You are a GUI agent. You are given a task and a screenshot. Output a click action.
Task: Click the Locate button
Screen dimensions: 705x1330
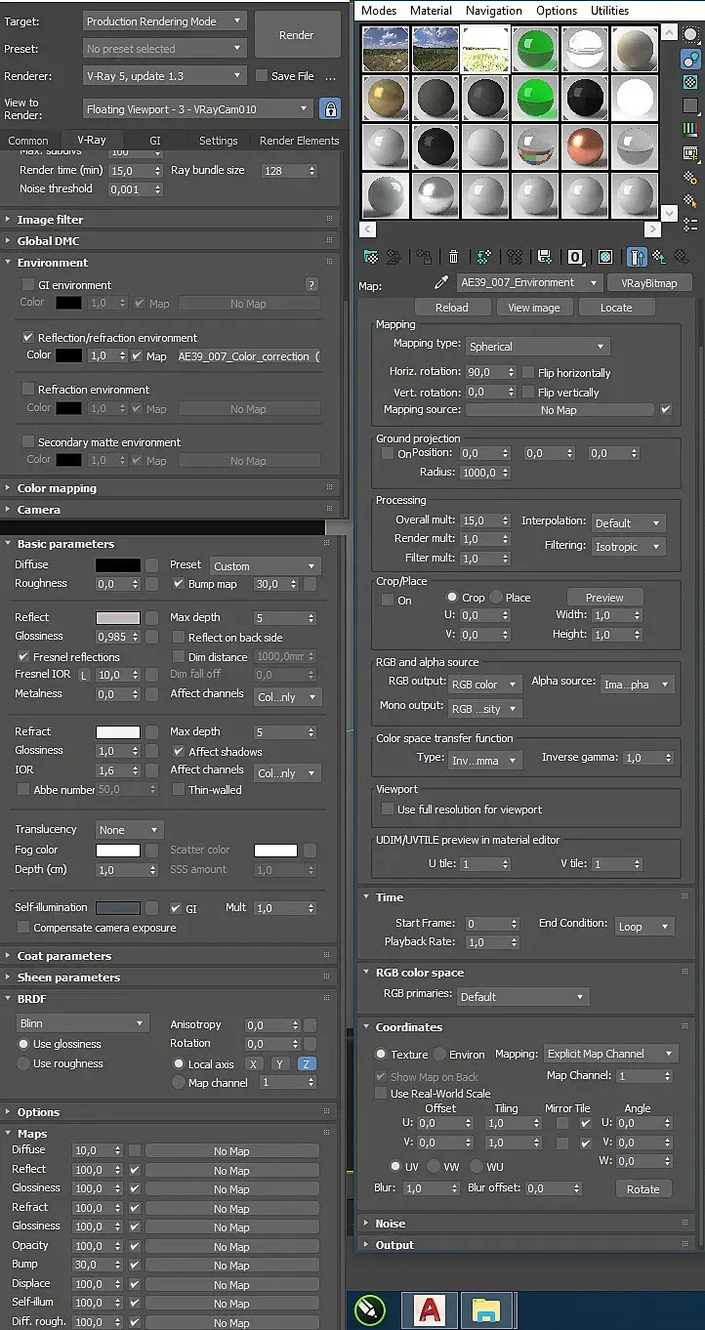point(616,308)
